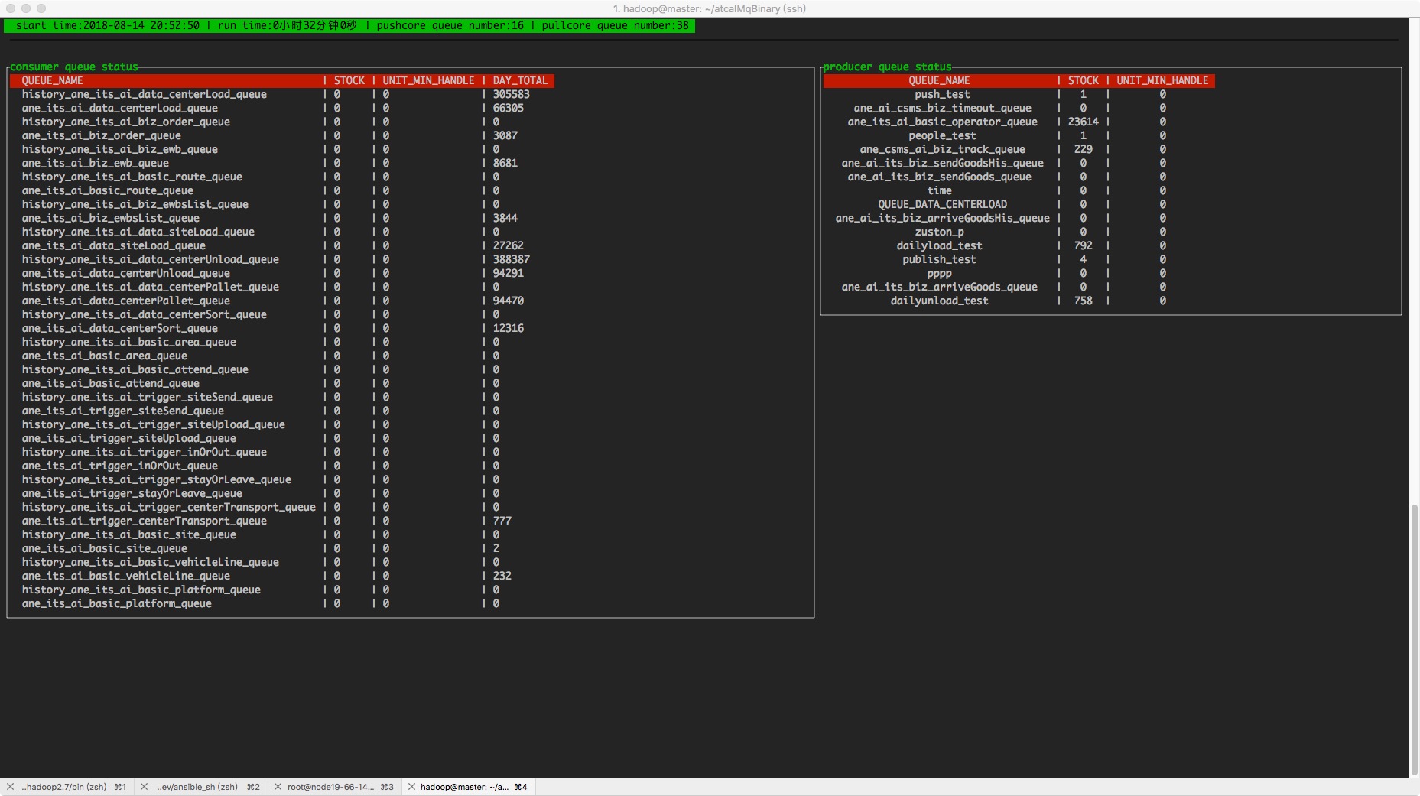This screenshot has width=1420, height=796.
Task: Click the 'producer queue status' title
Action: [x=887, y=67]
